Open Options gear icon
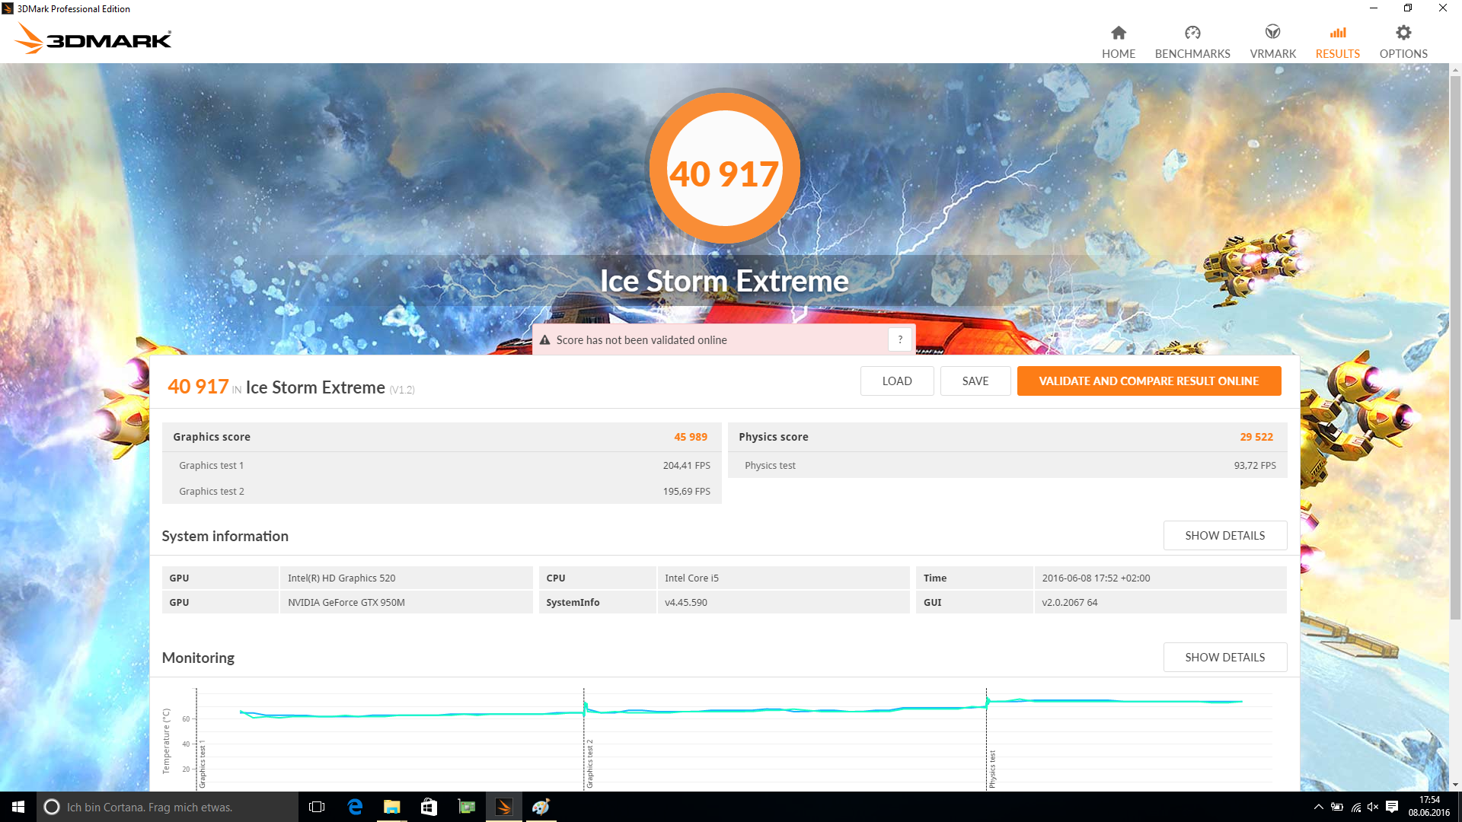The width and height of the screenshot is (1462, 822). point(1403,33)
